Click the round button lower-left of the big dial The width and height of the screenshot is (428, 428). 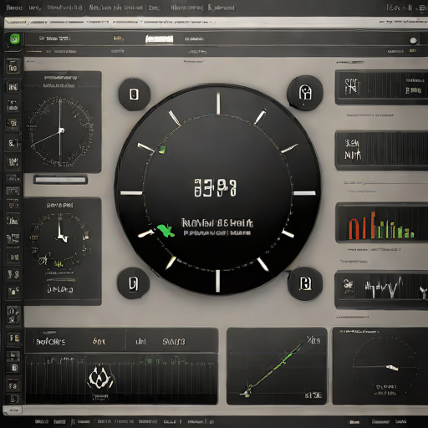pyautogui.click(x=133, y=283)
